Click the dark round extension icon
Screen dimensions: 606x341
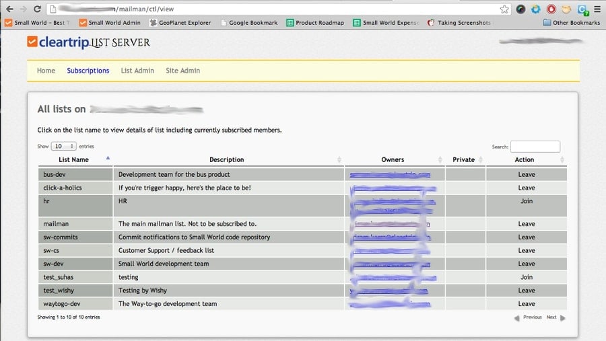point(520,9)
